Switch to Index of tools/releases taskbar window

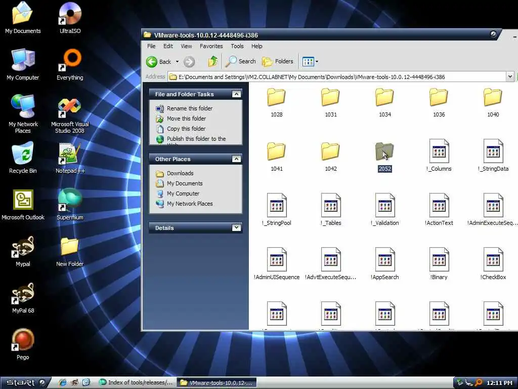click(x=136, y=382)
